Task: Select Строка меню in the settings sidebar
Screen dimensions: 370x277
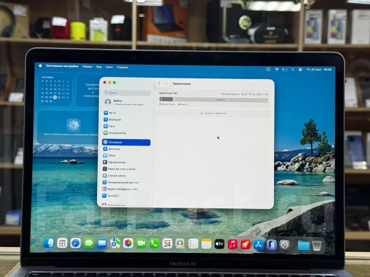Action: [x=126, y=175]
